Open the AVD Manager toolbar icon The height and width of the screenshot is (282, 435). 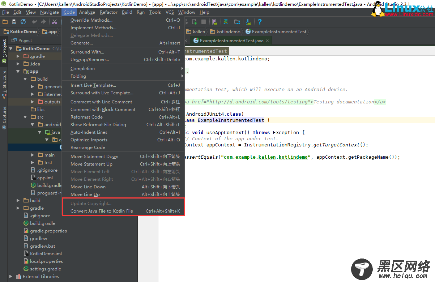(215, 22)
